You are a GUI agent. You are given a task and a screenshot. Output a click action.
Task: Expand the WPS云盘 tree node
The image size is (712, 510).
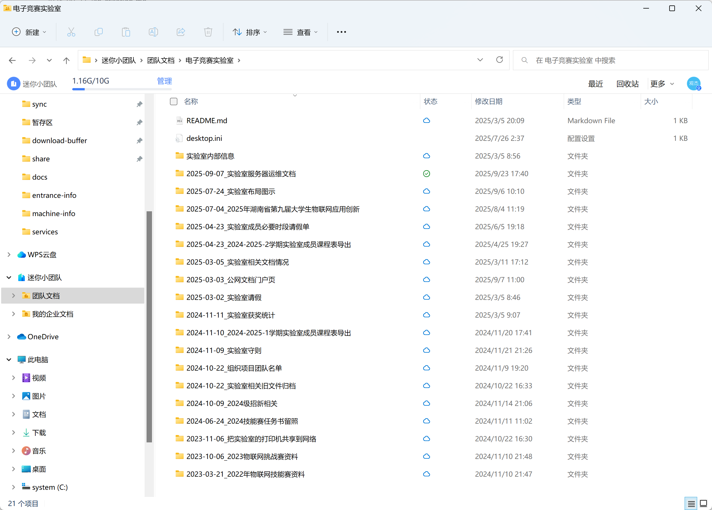click(9, 255)
